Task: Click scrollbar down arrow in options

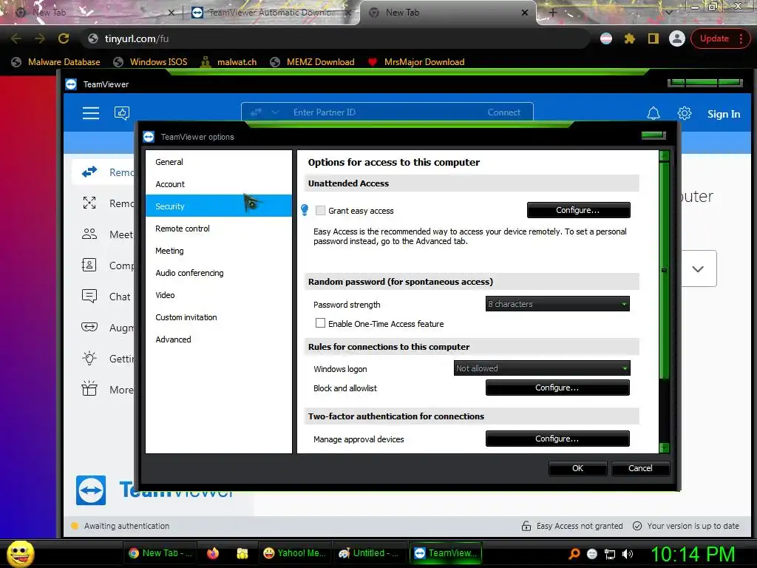Action: pyautogui.click(x=665, y=447)
